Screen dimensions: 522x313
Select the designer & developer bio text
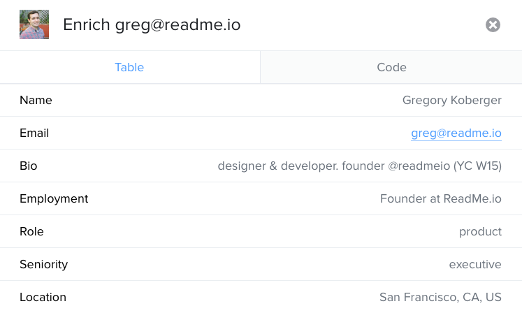[x=360, y=166]
